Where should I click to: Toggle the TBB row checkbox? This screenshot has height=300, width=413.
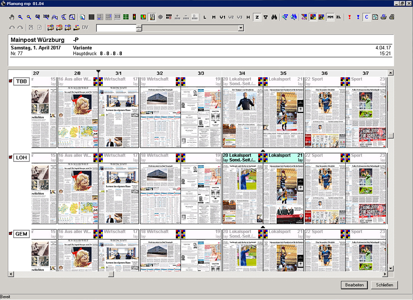point(11,81)
